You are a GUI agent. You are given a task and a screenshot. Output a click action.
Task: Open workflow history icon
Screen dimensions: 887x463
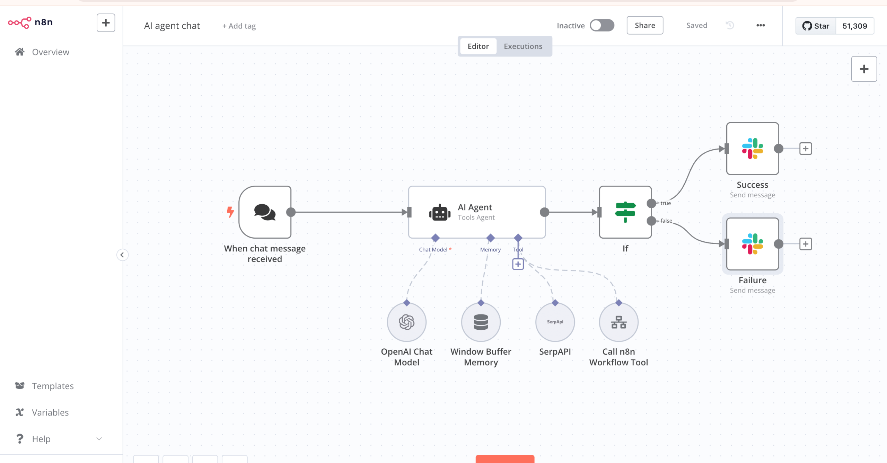click(x=730, y=25)
